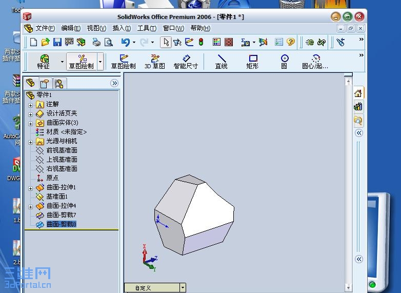Show more standard toolbar buttons chevron
Image resolution: width=401 pixels, height=293 pixels.
(x=361, y=39)
